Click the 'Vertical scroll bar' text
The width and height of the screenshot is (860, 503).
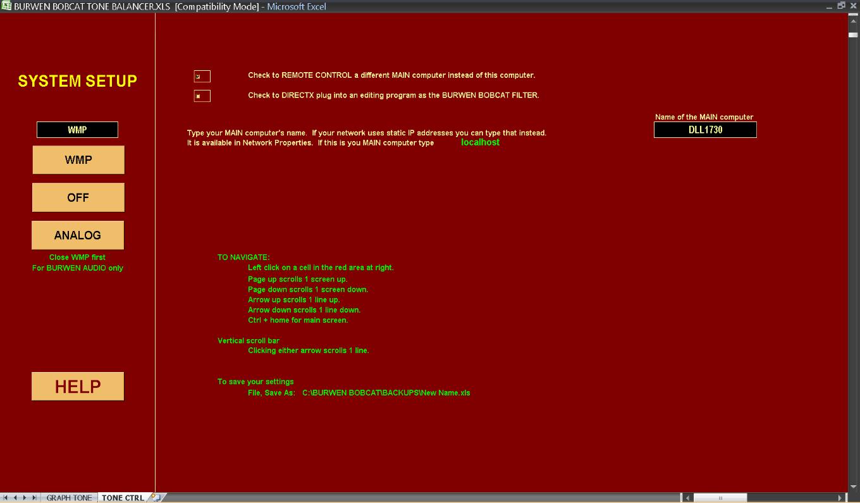[249, 340]
